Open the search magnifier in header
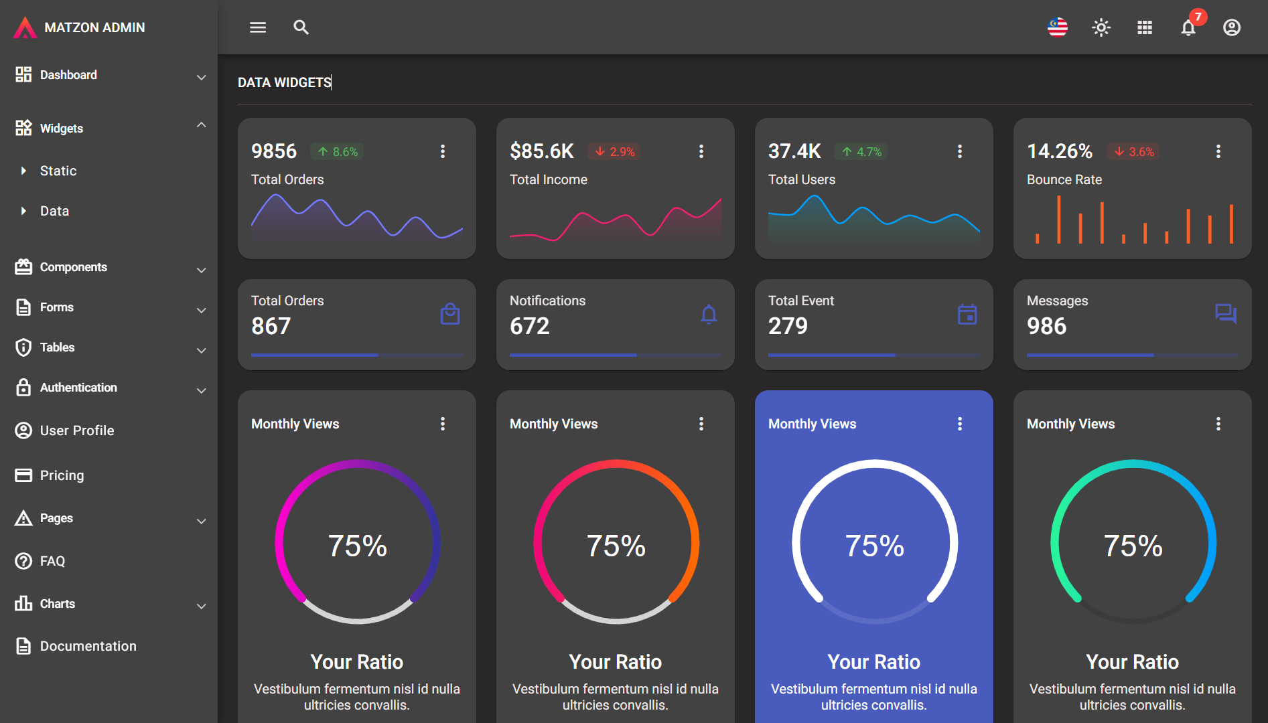 coord(301,27)
